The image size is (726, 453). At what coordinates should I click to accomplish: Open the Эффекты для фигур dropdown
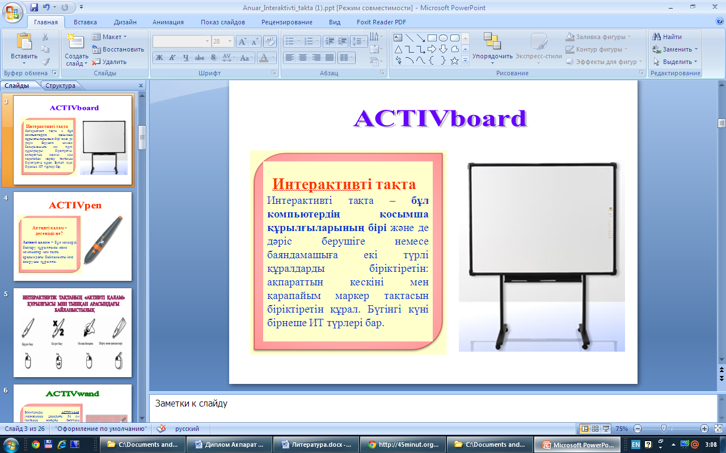[604, 62]
